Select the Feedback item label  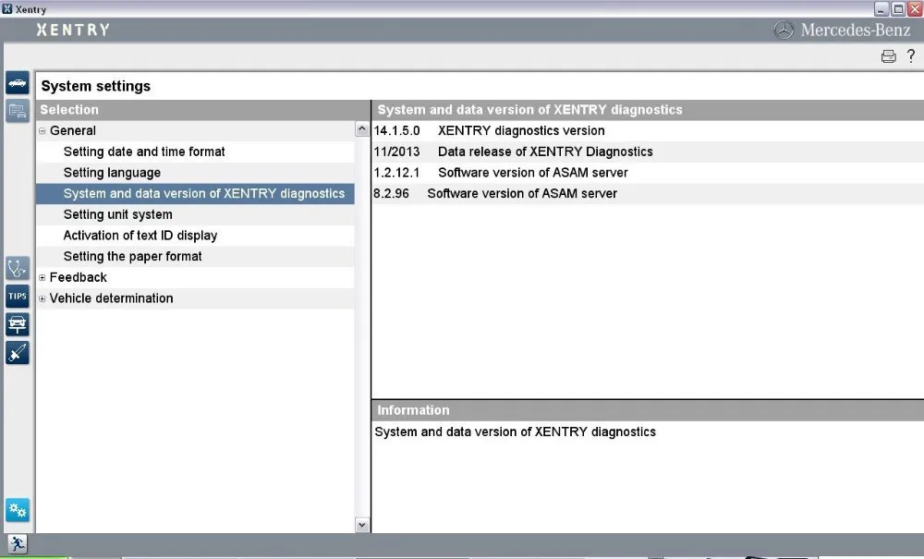click(78, 277)
